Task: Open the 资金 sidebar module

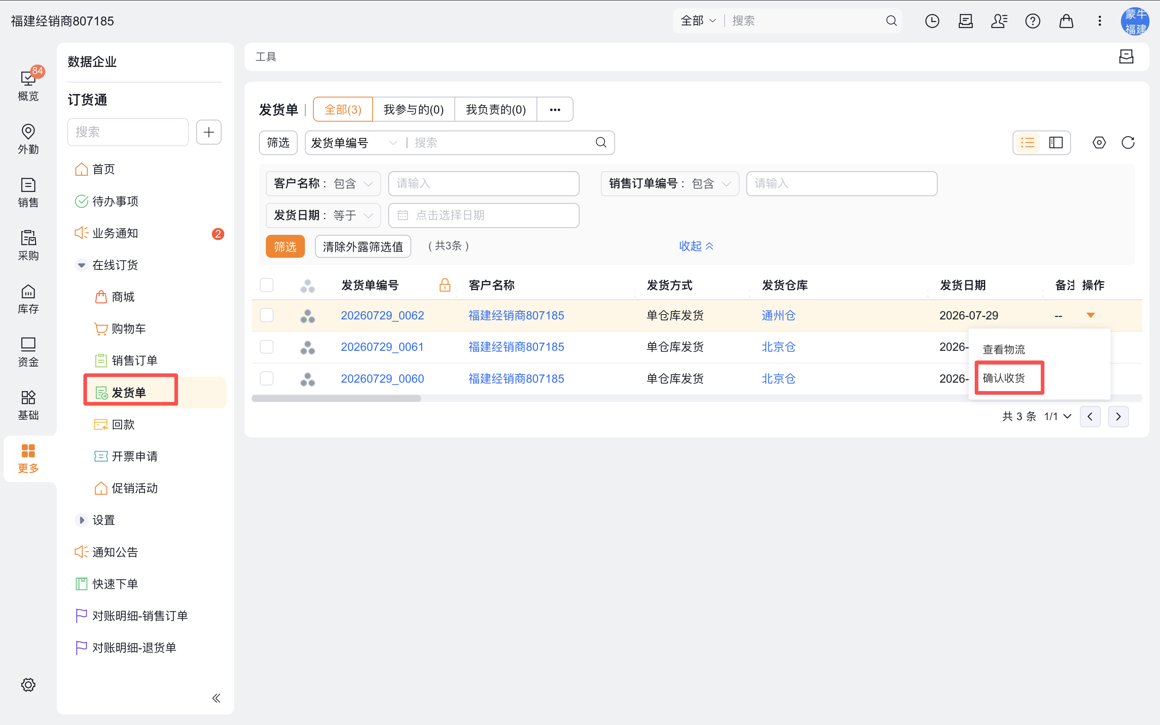Action: point(28,352)
